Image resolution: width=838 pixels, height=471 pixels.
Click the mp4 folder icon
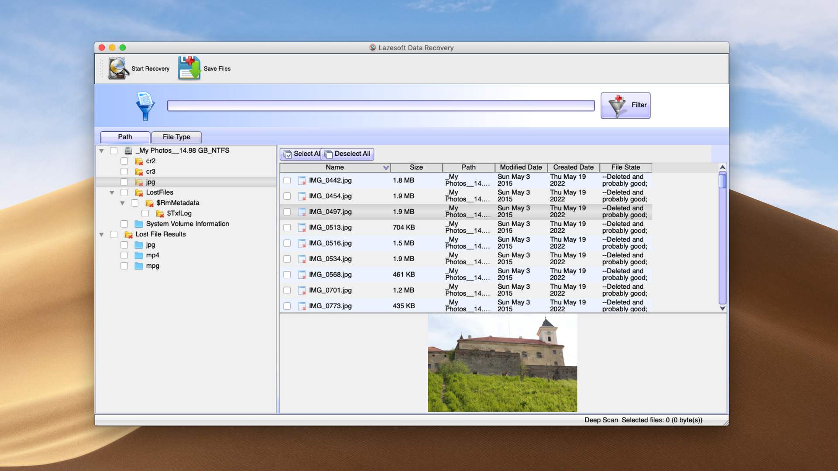139,255
